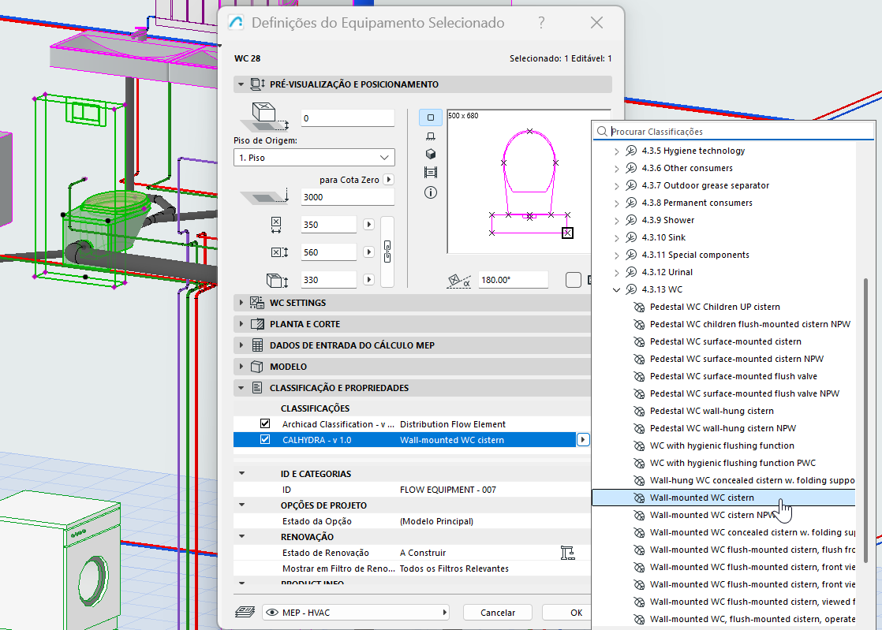882x630 pixels.
Task: Choose WC with hygienic flushing function
Action: coord(722,445)
